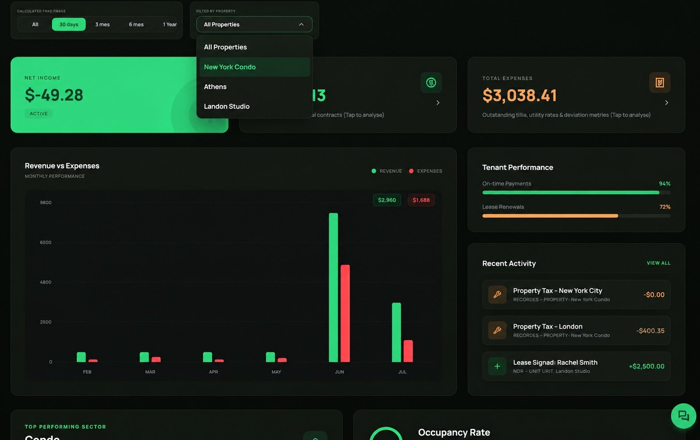Image resolution: width=700 pixels, height=440 pixels.
Task: Select the All time range option
Action: point(35,24)
